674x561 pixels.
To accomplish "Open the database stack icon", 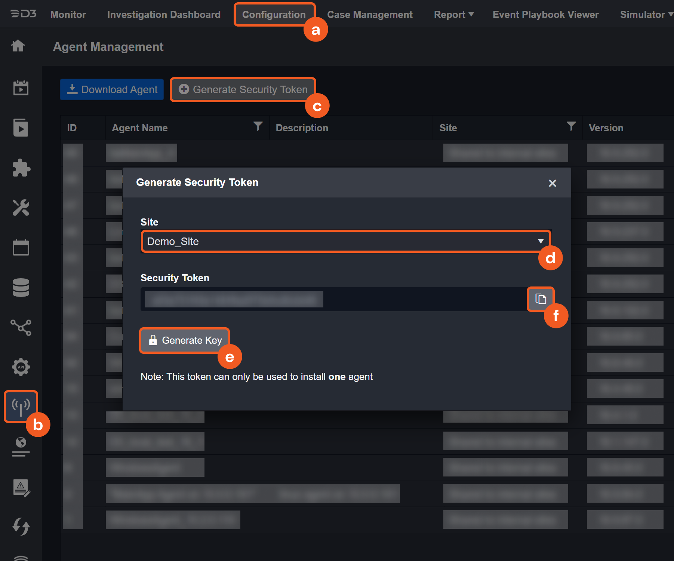I will pos(21,288).
